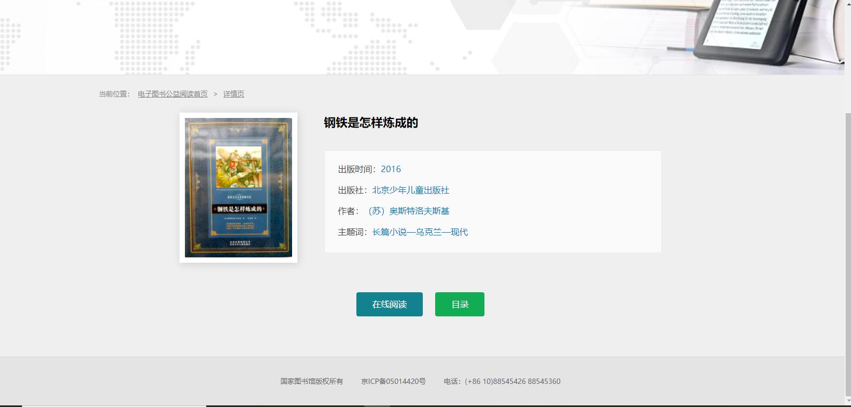This screenshot has width=851, height=407.
Task: Click the 目录 button
Action: click(460, 304)
